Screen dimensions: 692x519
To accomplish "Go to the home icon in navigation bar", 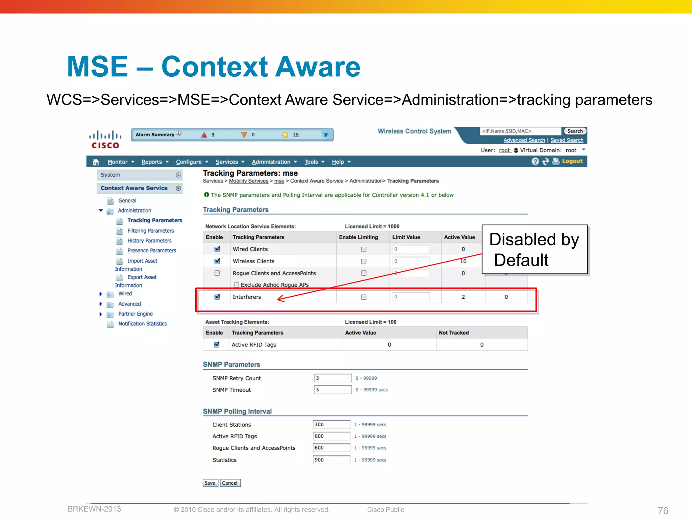I will (96, 162).
